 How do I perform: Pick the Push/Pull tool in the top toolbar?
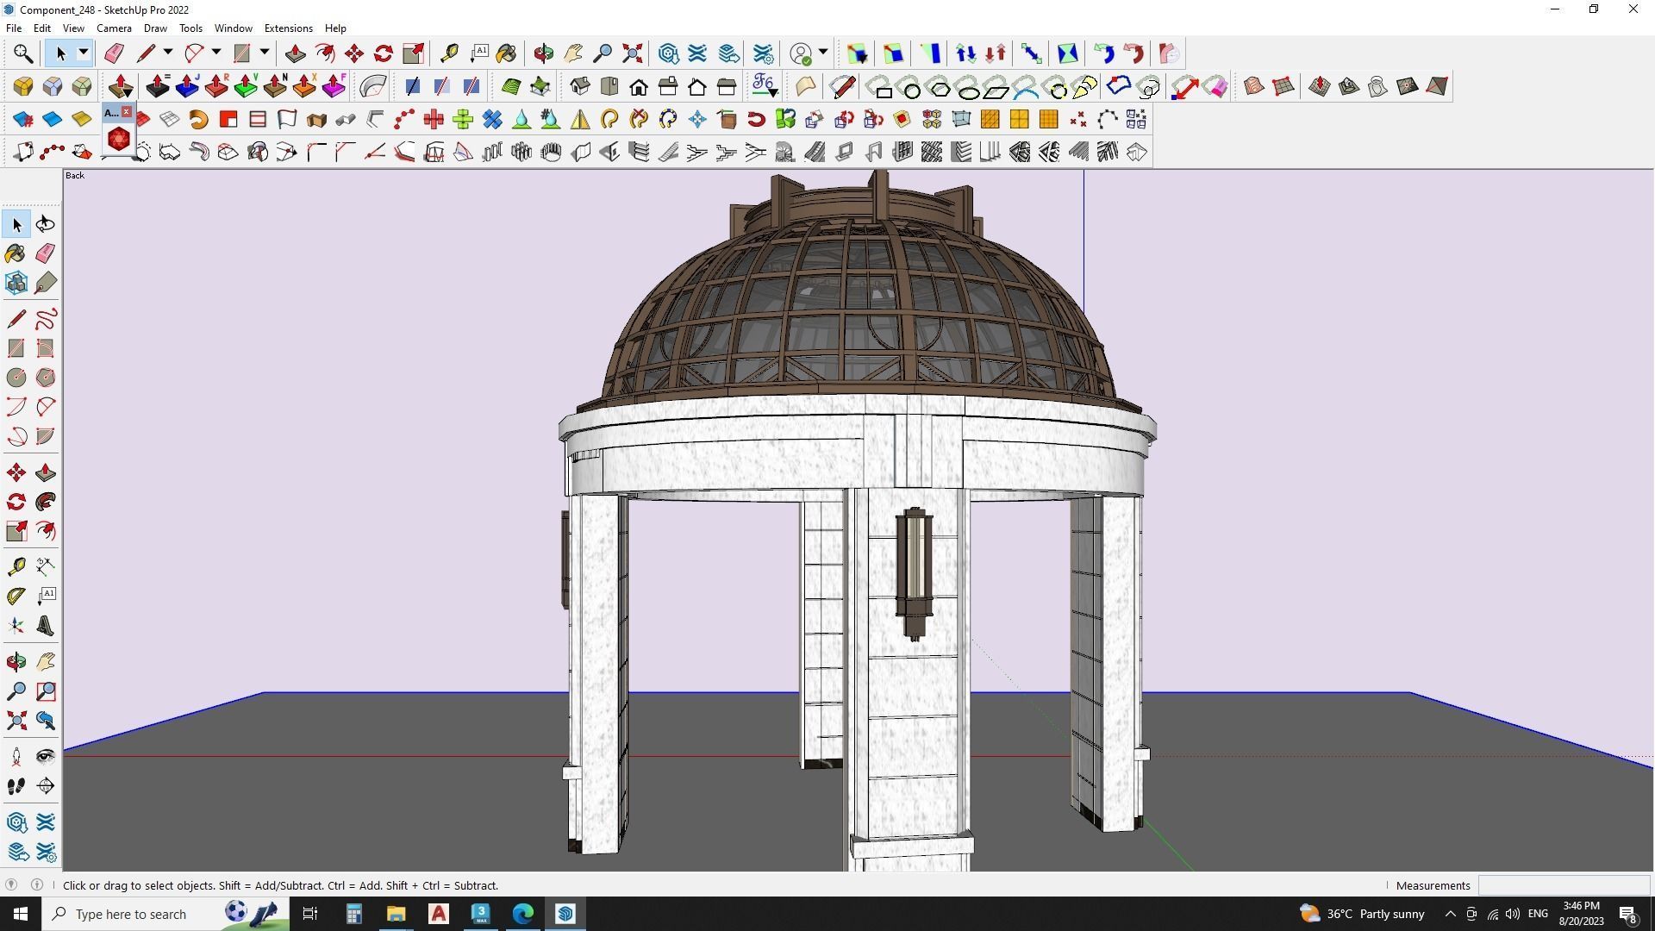pos(296,53)
